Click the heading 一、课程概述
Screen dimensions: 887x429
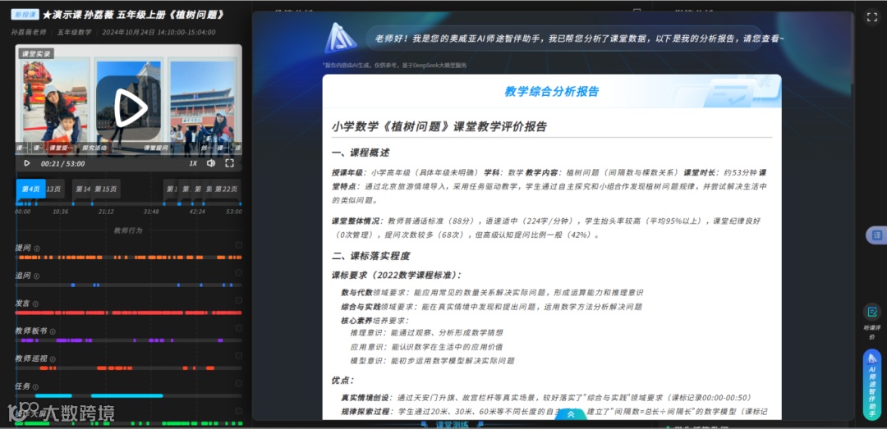click(x=361, y=153)
